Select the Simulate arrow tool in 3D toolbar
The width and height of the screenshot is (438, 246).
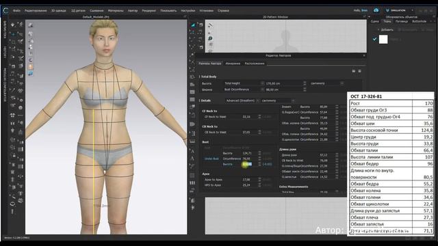(13, 25)
